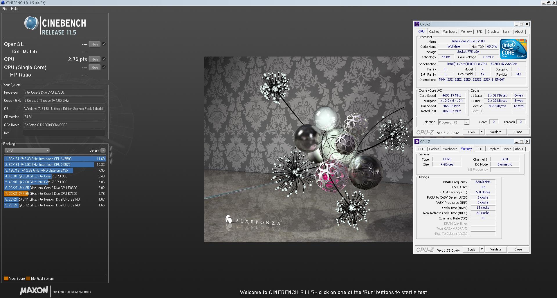Switch to Graphics tab in lower CPU-Z

(x=493, y=149)
